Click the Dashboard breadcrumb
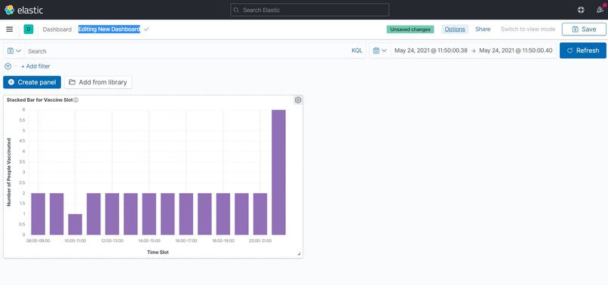The height and width of the screenshot is (285, 608). point(57,29)
